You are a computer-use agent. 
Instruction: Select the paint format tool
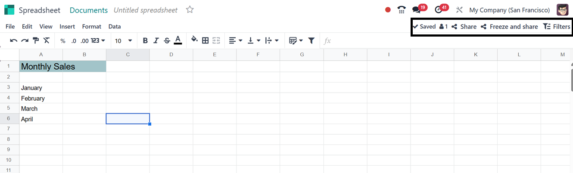point(36,40)
